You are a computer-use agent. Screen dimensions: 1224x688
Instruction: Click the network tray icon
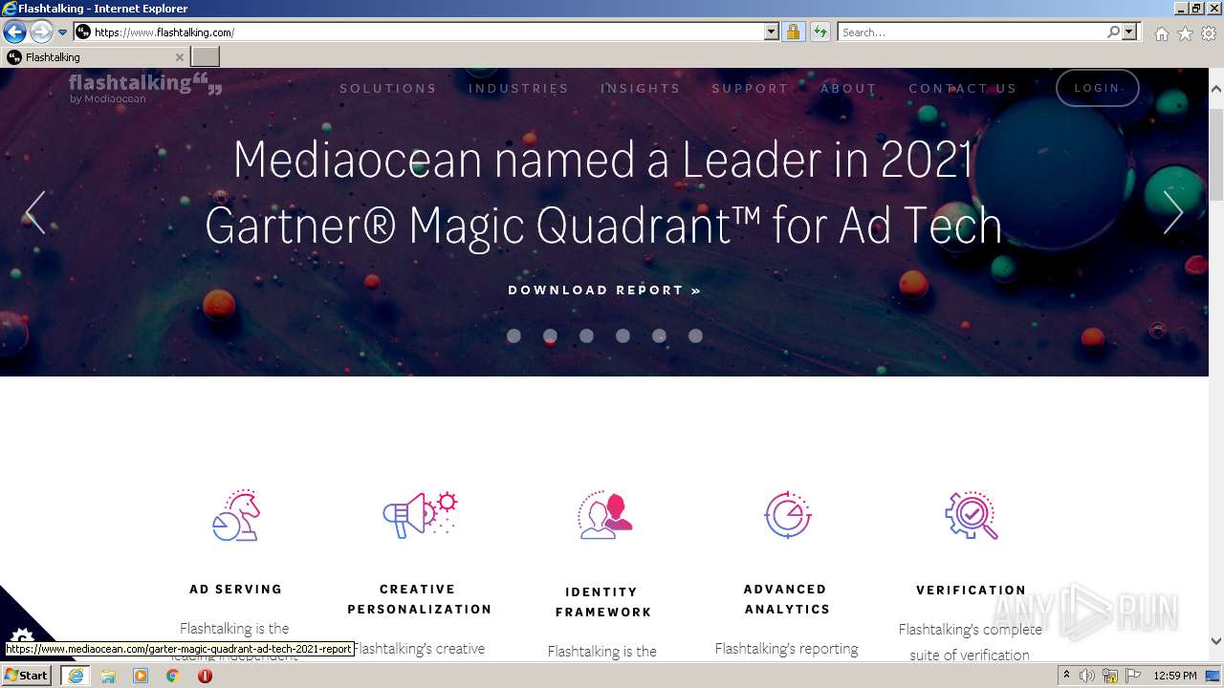1110,676
